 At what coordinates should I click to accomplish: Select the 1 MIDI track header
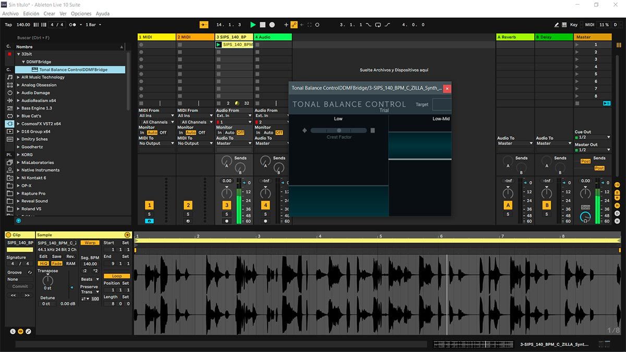click(156, 37)
